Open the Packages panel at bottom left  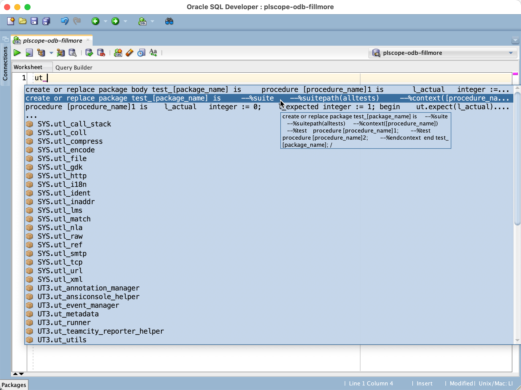pos(15,385)
